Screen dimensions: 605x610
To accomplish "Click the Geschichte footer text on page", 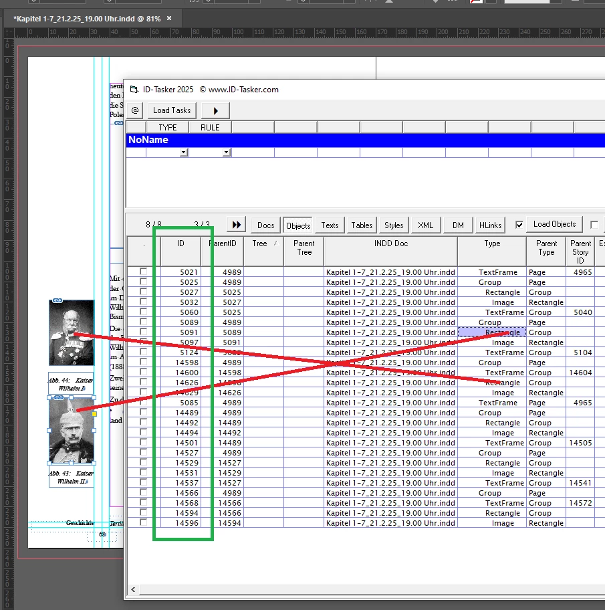I will [80, 522].
